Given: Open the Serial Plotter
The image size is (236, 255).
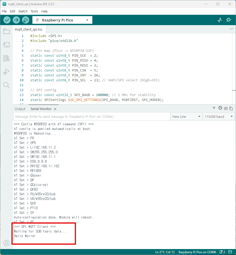Looking at the screenshot, I should [220, 20].
